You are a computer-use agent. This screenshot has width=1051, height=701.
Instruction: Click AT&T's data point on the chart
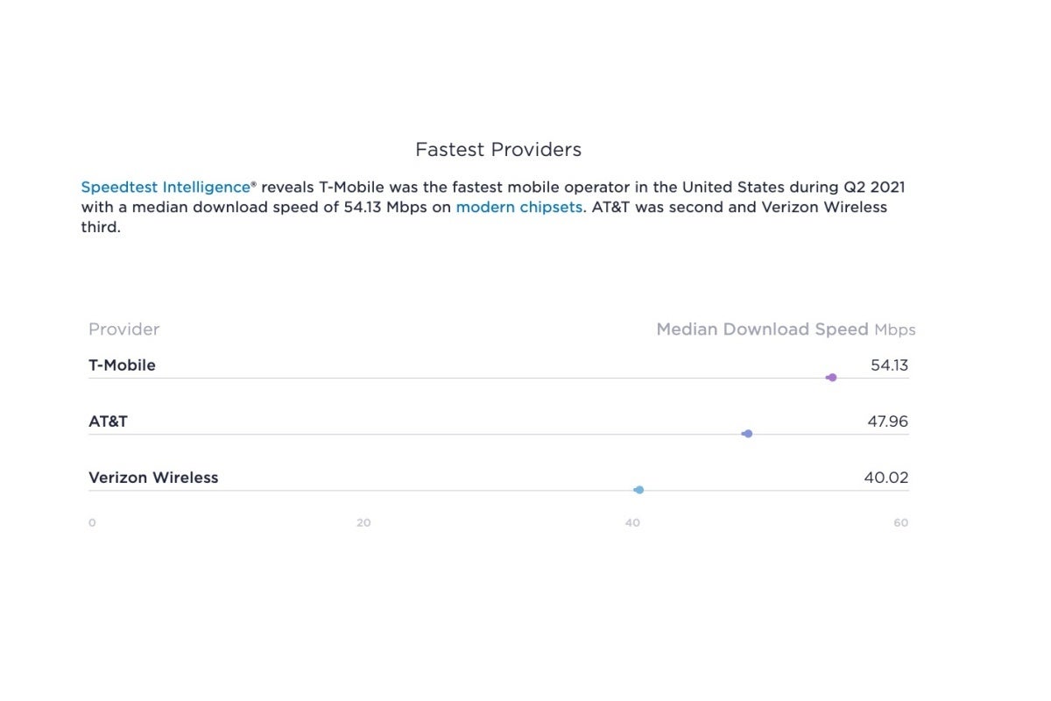coord(747,434)
